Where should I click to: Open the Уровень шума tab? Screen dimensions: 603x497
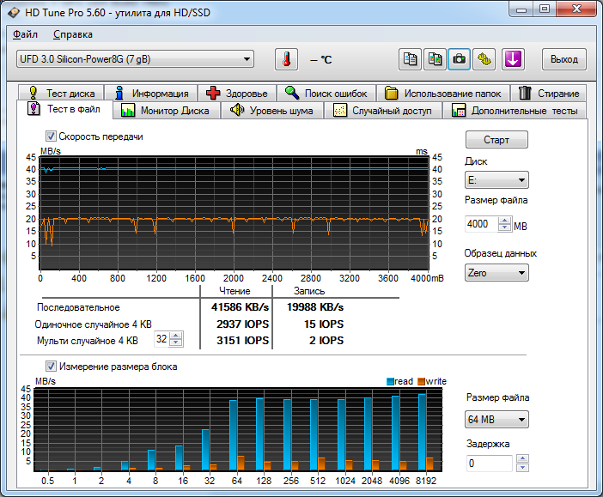(x=272, y=111)
